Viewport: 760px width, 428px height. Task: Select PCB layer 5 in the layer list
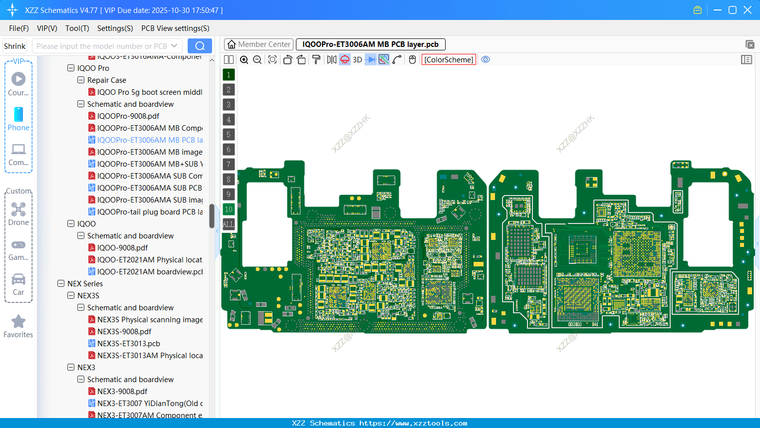point(229,135)
